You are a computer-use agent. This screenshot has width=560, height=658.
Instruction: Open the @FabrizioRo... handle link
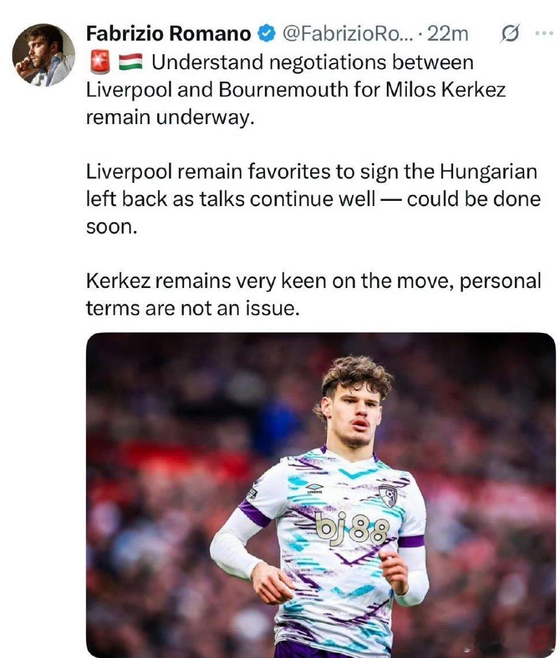pos(348,33)
